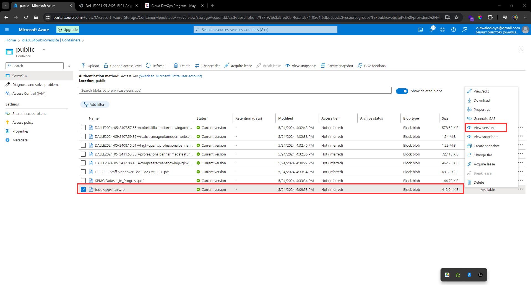Image resolution: width=531 pixels, height=285 pixels.
Task: Click the Add filter button
Action: pyautogui.click(x=95, y=104)
